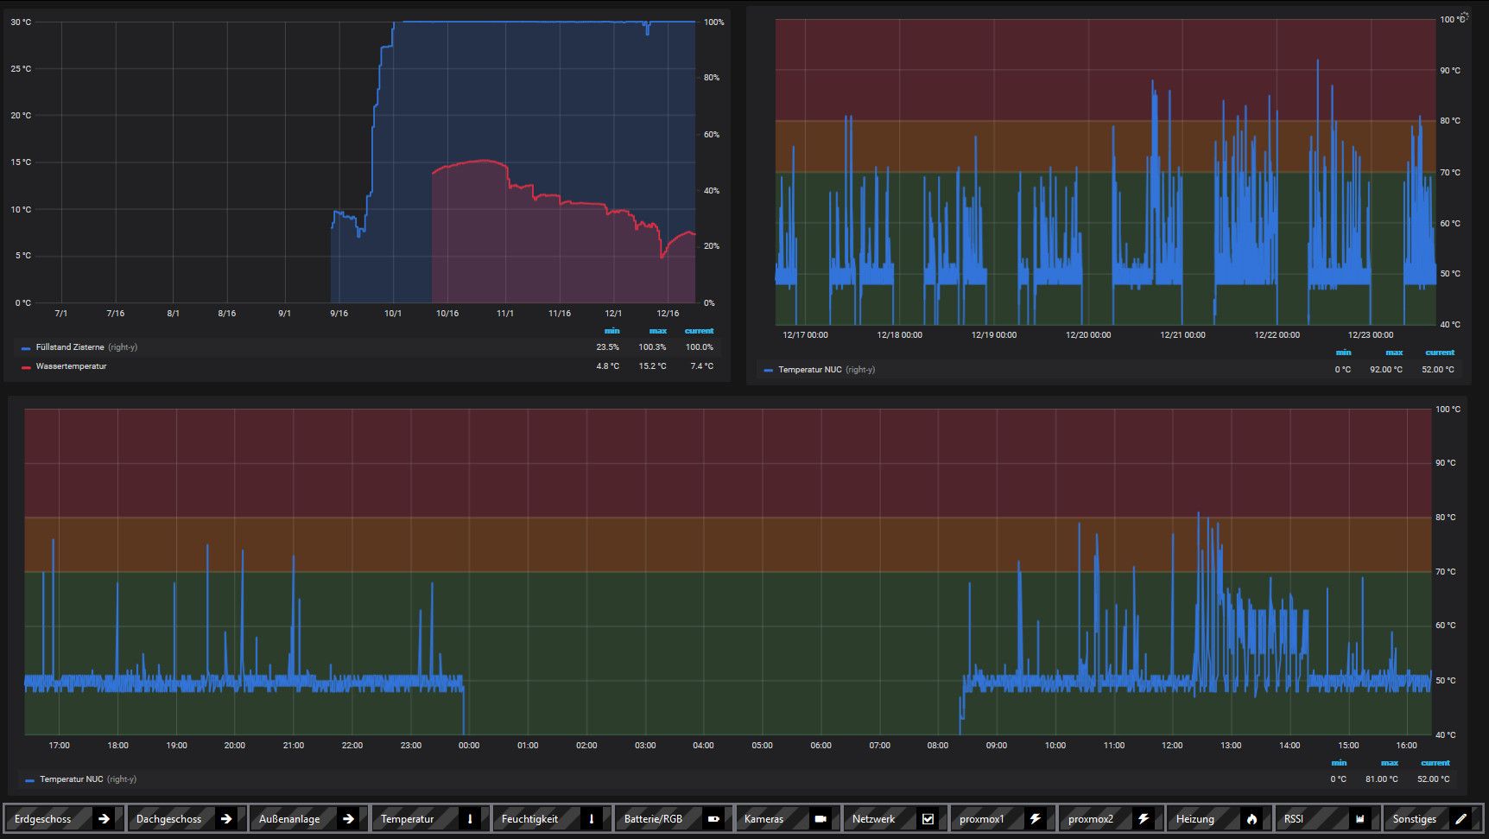Click the 08:00 time label on the 24-hour chart
The width and height of the screenshot is (1489, 839).
938,746
